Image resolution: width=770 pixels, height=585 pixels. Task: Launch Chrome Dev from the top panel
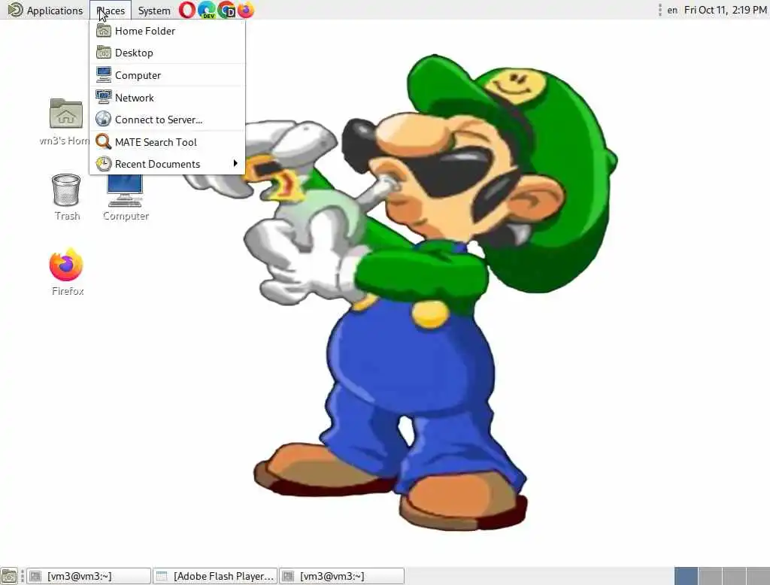tap(226, 10)
